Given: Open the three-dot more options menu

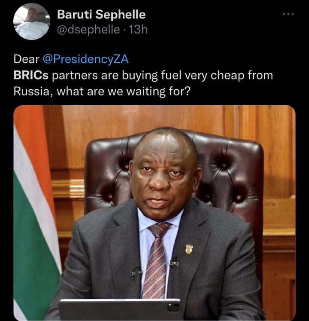Looking at the screenshot, I should pyautogui.click(x=288, y=14).
